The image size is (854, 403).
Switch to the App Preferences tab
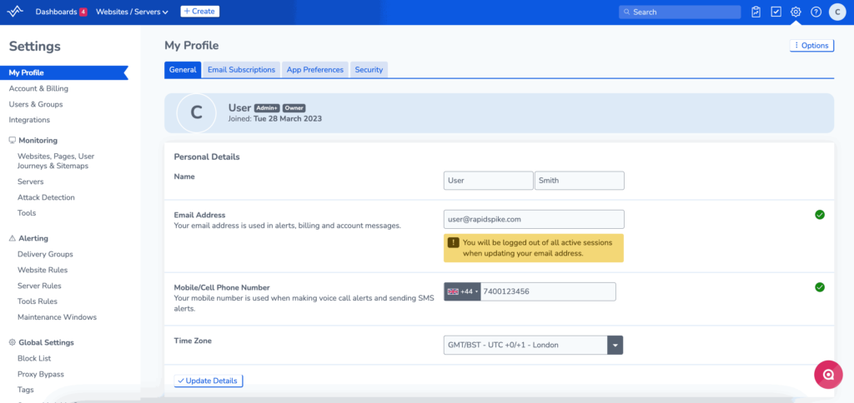314,70
